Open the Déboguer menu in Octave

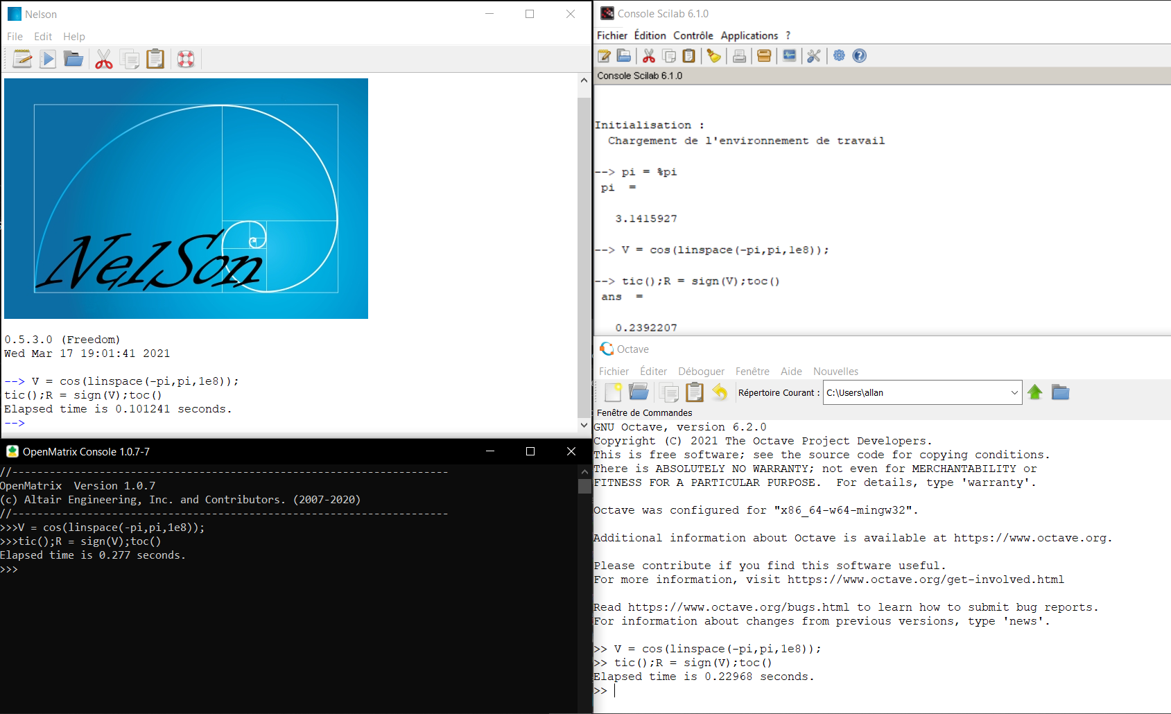click(x=702, y=372)
